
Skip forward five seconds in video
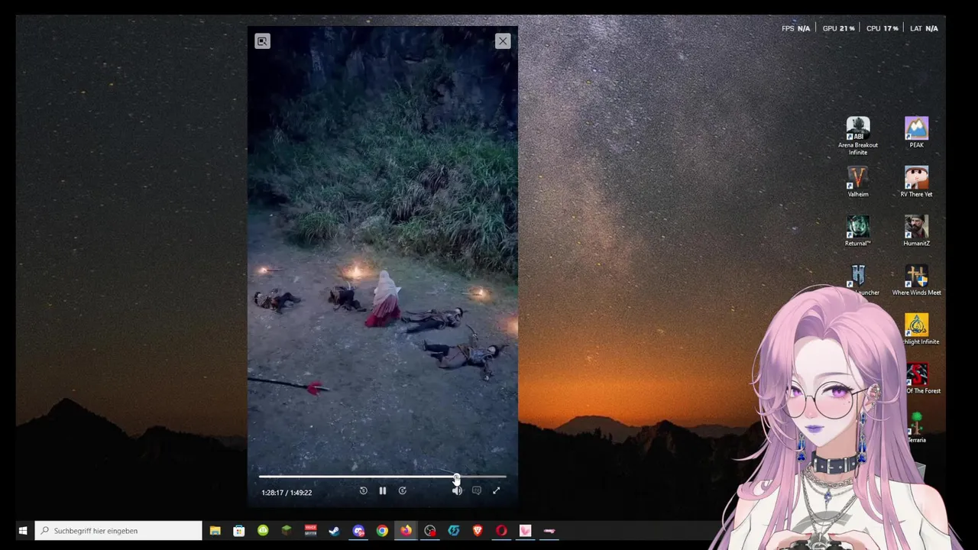(x=403, y=491)
